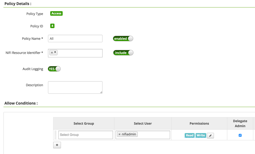The height and width of the screenshot is (154, 255).
Task: Click the Policy ID badge
Action: click(52, 26)
